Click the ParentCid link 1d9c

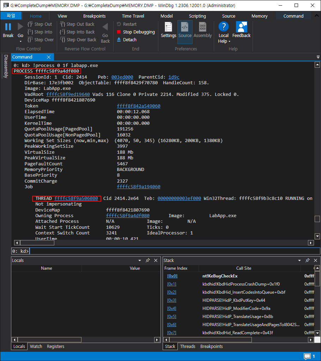pyautogui.click(x=174, y=77)
